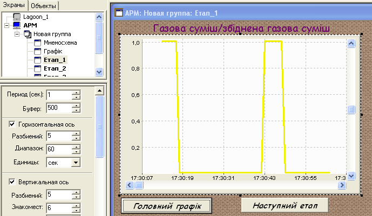Click the yellow trend line in chart
This screenshot has height=216, width=372.
(x=221, y=172)
